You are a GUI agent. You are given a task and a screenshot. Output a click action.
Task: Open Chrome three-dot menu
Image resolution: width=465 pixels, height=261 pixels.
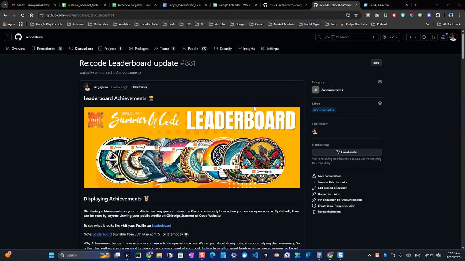[x=460, y=15]
